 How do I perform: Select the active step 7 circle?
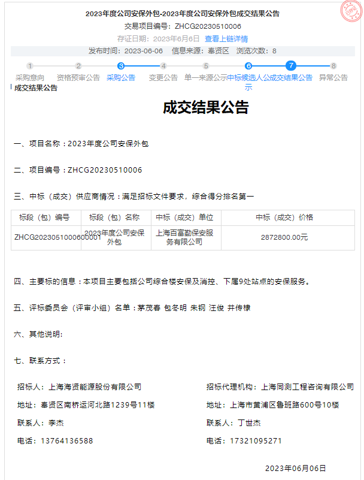291,65
